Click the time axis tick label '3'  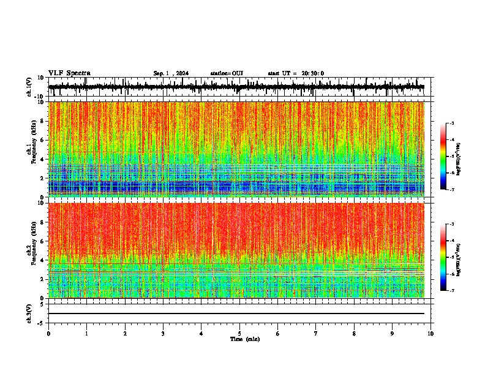[x=163, y=334]
